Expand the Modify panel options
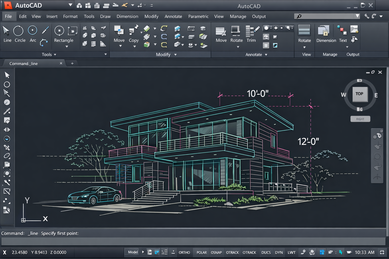The height and width of the screenshot is (259, 389). pos(175,55)
